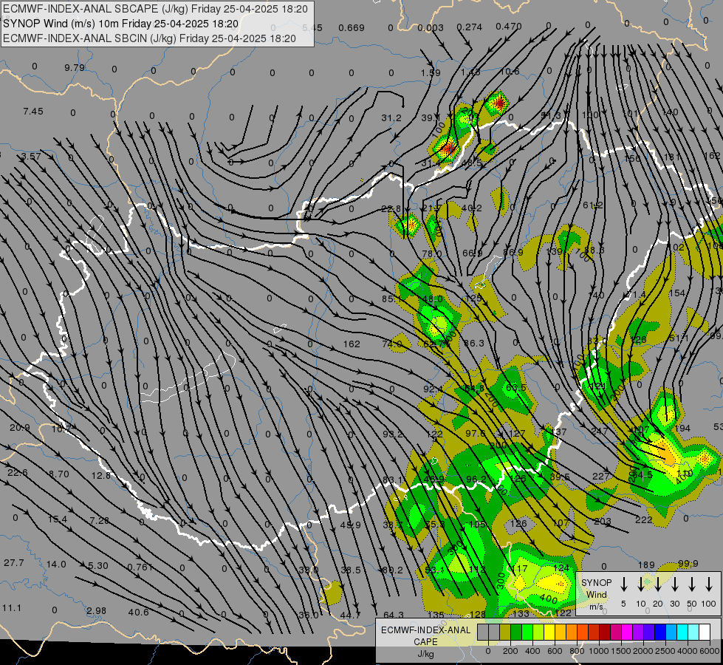The image size is (723, 665).
Task: Pick the dark red swatch in the CAPE legend
Action: pos(605,632)
